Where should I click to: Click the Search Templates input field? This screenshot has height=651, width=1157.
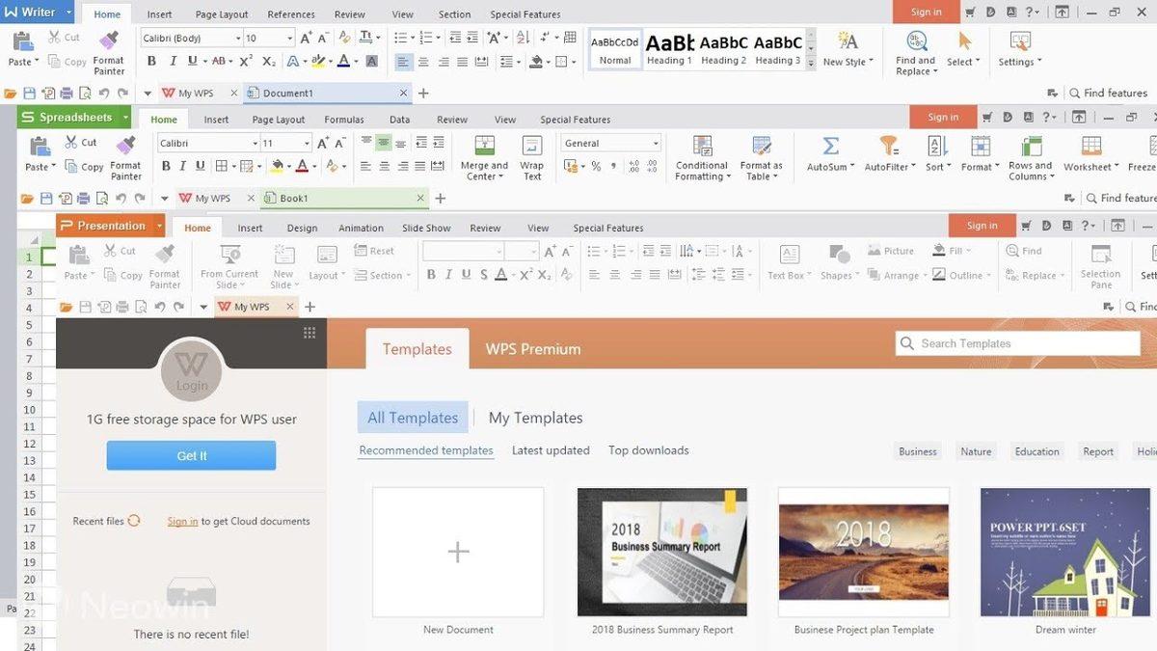1017,342
